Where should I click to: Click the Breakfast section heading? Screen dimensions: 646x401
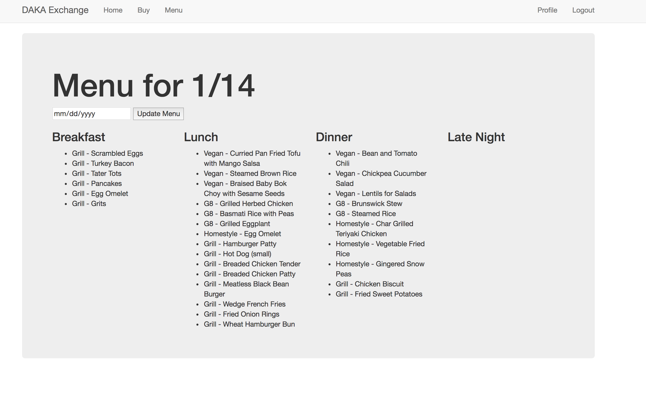(78, 137)
